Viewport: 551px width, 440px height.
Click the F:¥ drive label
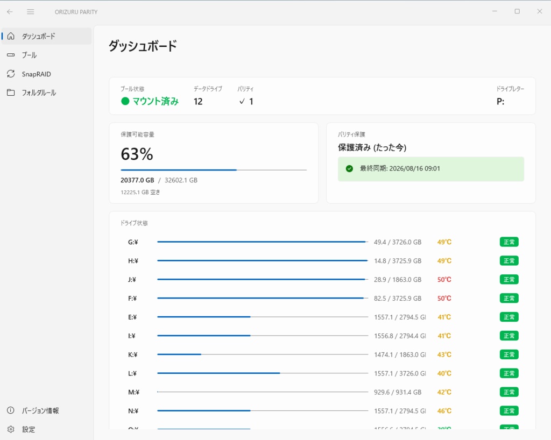tap(132, 299)
